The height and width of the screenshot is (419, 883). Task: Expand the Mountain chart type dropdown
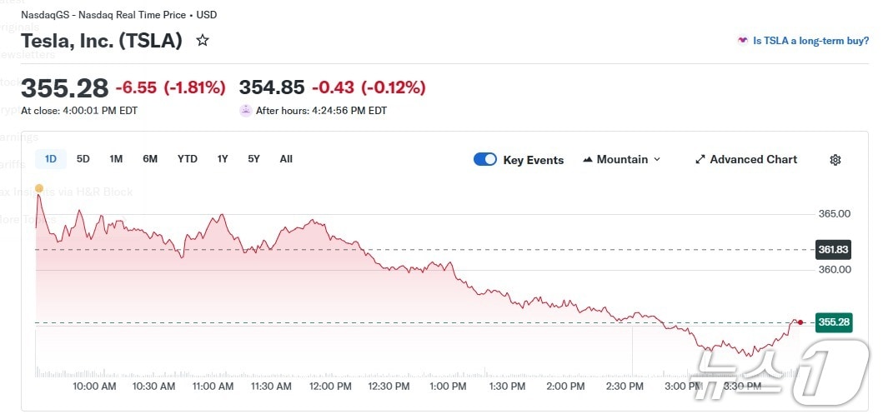(x=657, y=159)
